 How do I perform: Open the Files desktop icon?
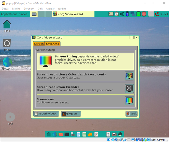7,26
